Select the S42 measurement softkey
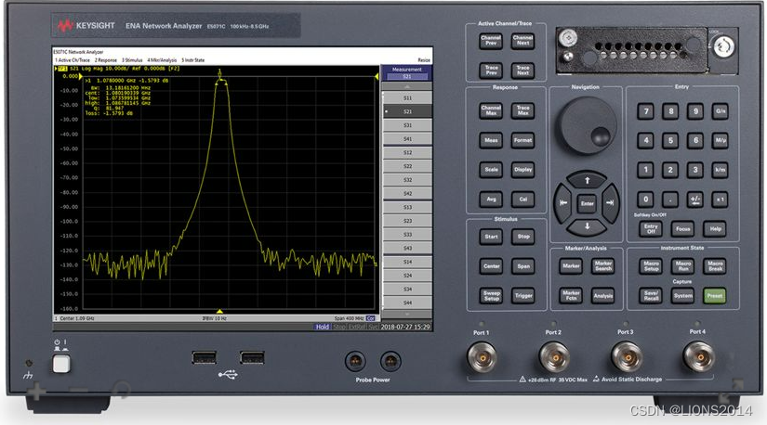This screenshot has width=767, height=425. click(x=407, y=193)
